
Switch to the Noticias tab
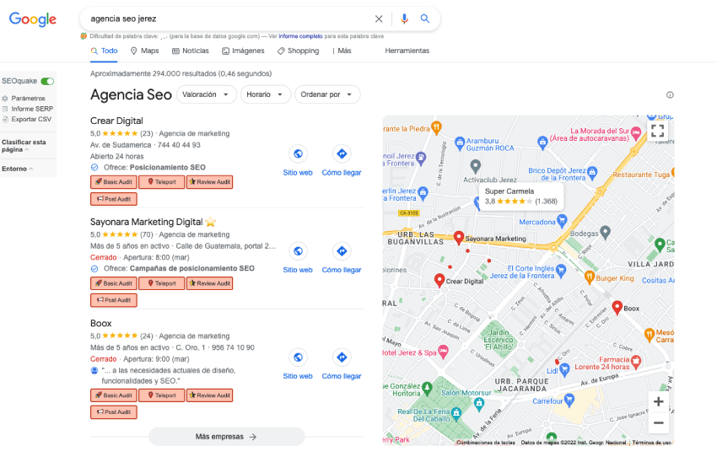coord(191,51)
